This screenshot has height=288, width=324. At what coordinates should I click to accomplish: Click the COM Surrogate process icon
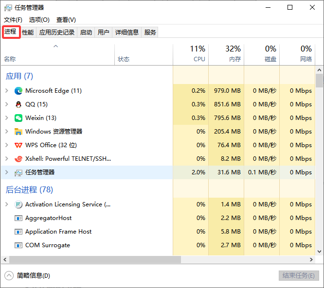point(18,245)
